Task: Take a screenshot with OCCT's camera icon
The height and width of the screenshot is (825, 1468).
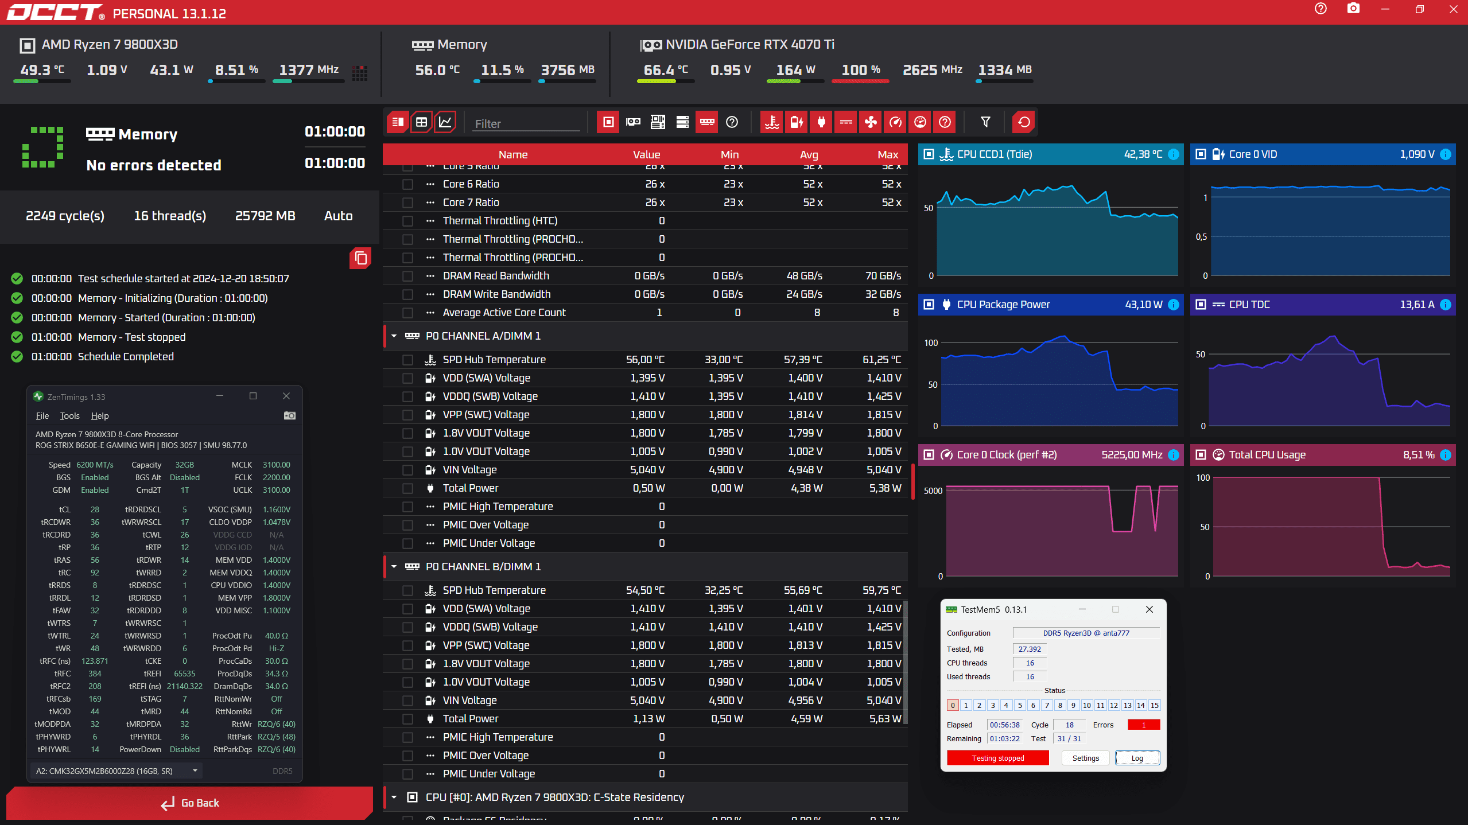Action: coord(1353,9)
